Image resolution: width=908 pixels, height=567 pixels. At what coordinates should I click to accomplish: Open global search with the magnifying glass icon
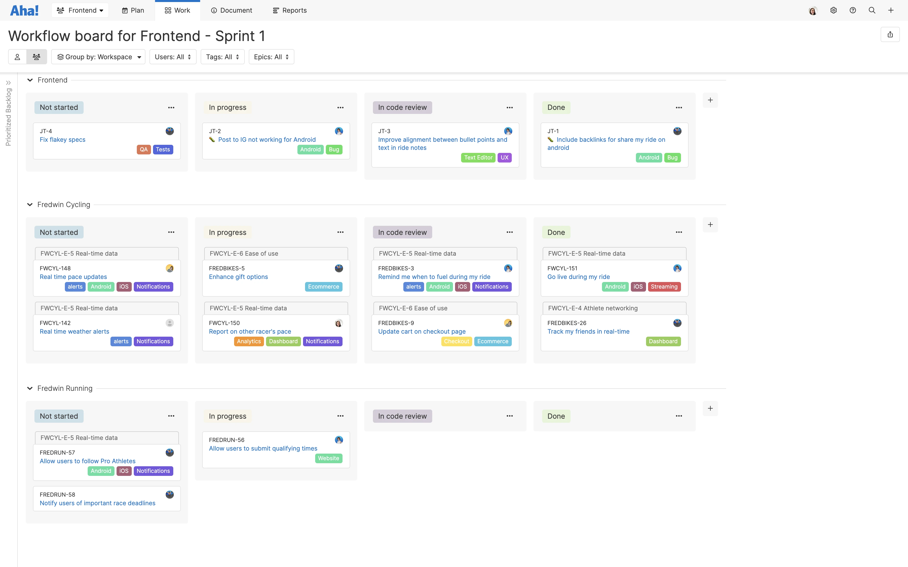click(872, 10)
